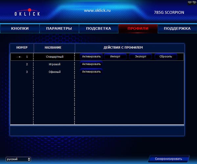
Task: Close the Oklick window
Action: click(x=194, y=2)
